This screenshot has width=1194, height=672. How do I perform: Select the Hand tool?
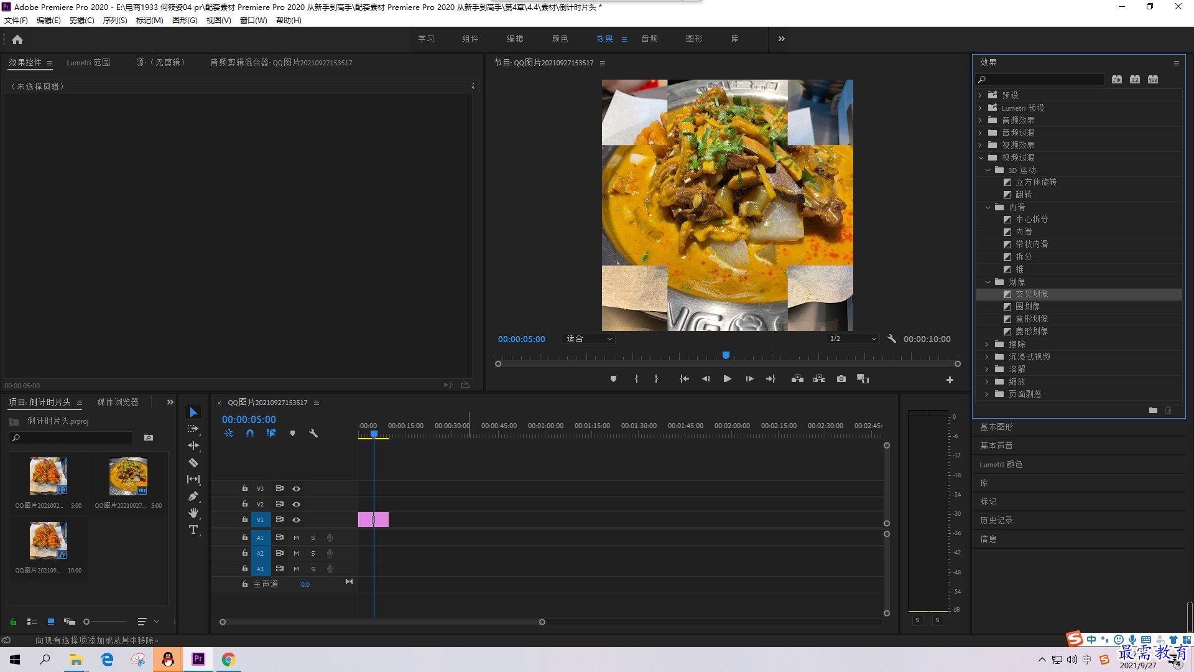pyautogui.click(x=193, y=513)
